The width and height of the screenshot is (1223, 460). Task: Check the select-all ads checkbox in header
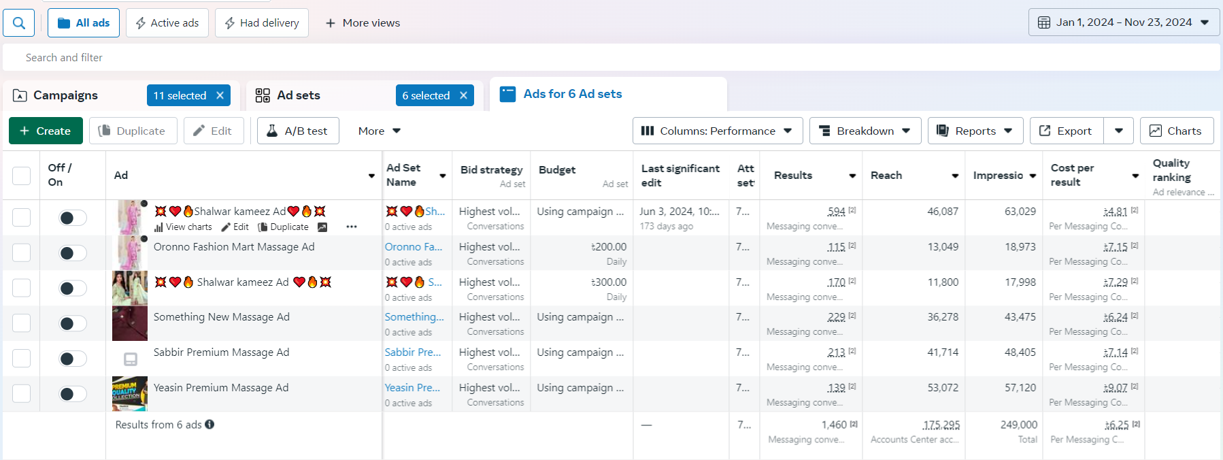click(22, 176)
